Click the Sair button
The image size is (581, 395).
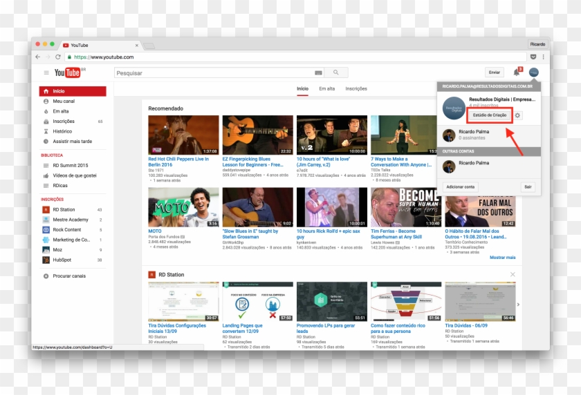pos(528,186)
